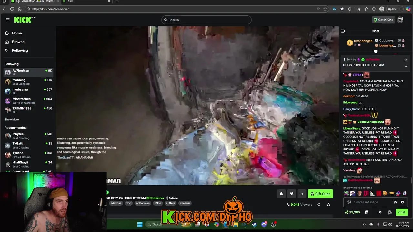Expand the pinned message chevron

point(406,66)
